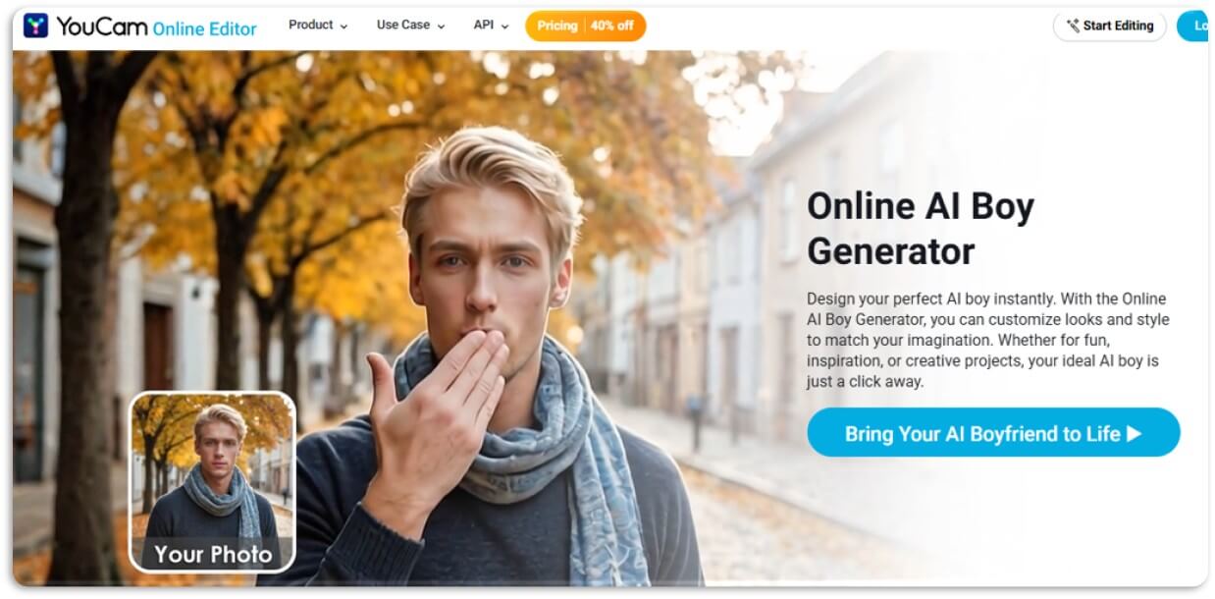Click the Product menu chevron arrow
This screenshot has height=599, width=1215.
tap(343, 27)
